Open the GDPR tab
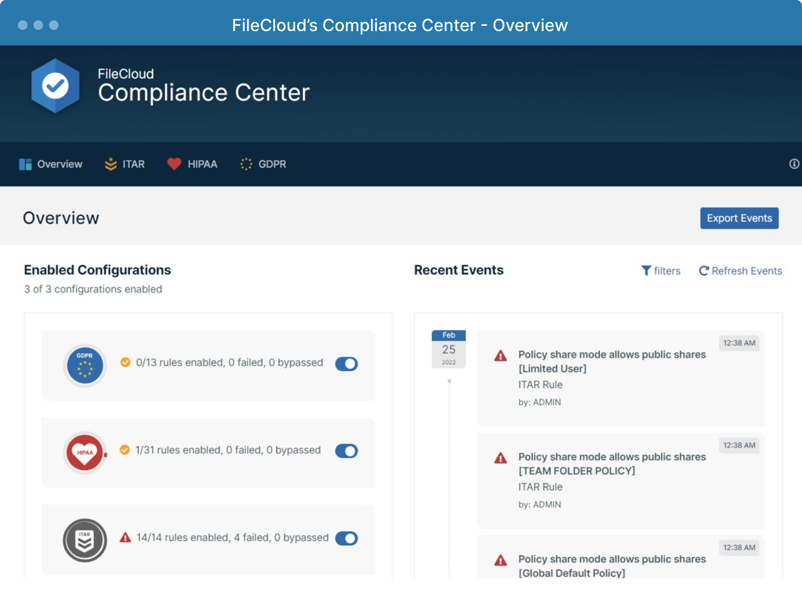Screen dimensions: 802x598 coord(263,164)
